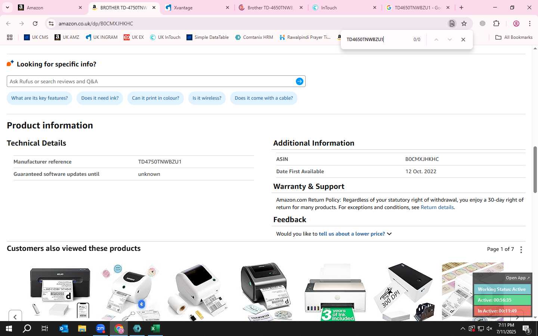The image size is (538, 336).
Task: Open carousel three-dot options menu
Action: 521,250
